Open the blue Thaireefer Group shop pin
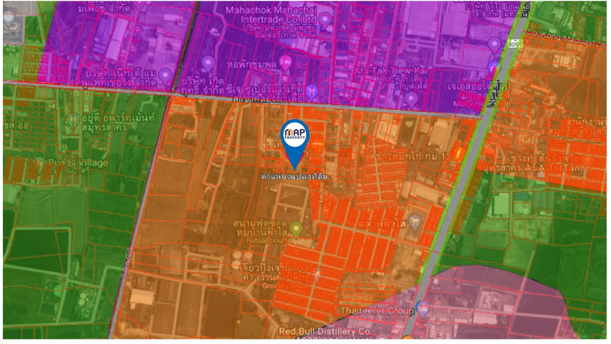611x344 pixels. pyautogui.click(x=423, y=308)
